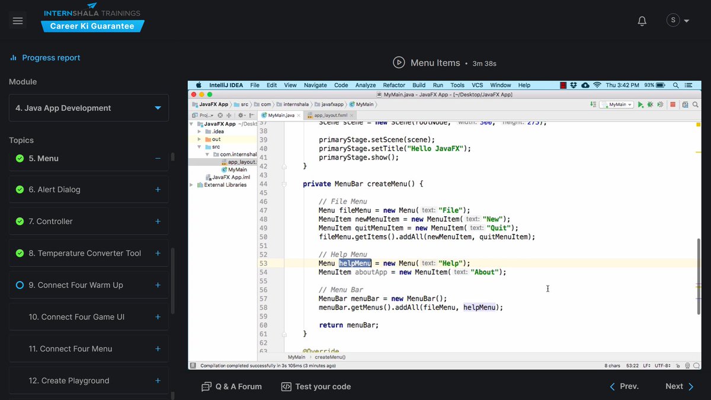Expand External Libraries node
Image resolution: width=711 pixels, height=400 pixels.
coord(191,185)
